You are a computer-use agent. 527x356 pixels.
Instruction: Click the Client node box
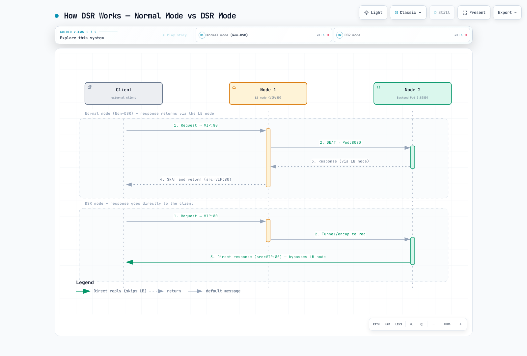pyautogui.click(x=124, y=93)
